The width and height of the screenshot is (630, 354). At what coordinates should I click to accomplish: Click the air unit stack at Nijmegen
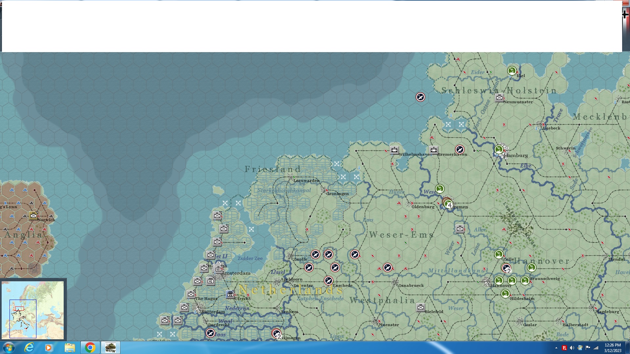click(x=277, y=333)
